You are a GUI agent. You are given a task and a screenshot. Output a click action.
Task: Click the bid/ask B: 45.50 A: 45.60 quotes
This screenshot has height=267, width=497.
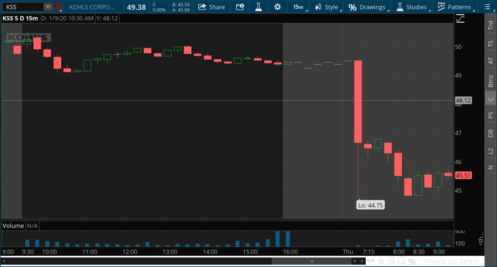182,7
